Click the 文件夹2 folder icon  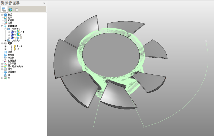pyautogui.click(x=9, y=41)
